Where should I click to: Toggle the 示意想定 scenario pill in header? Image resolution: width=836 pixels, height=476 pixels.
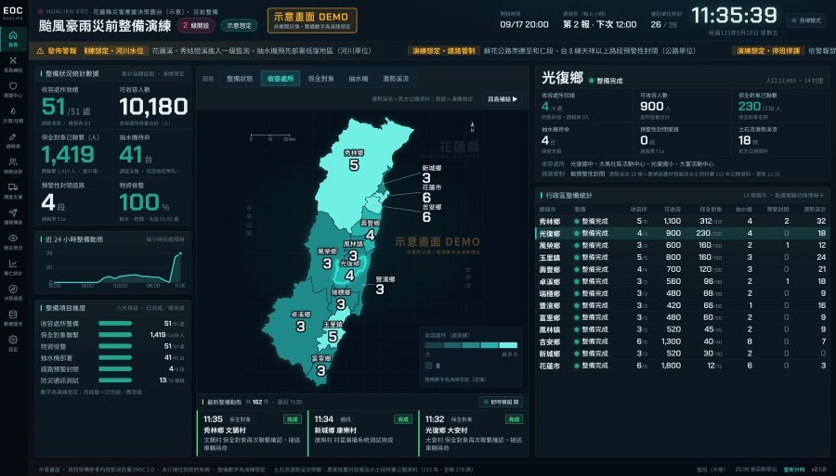pyautogui.click(x=239, y=25)
